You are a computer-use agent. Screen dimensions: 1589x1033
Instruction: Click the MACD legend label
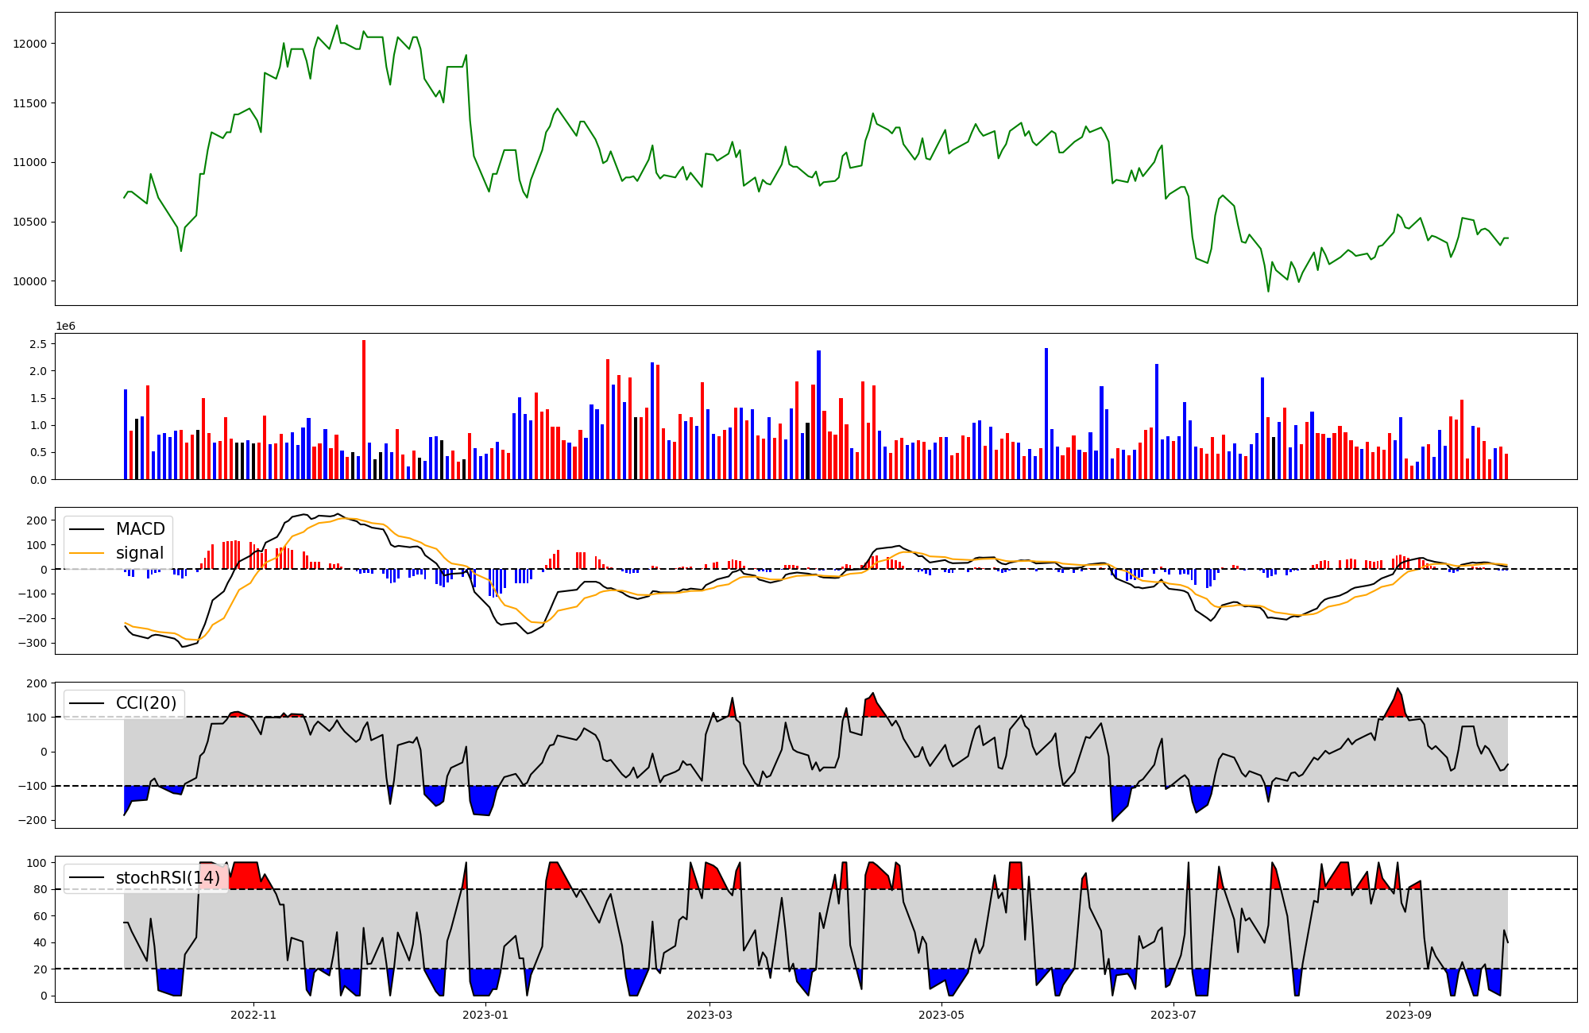(x=140, y=529)
